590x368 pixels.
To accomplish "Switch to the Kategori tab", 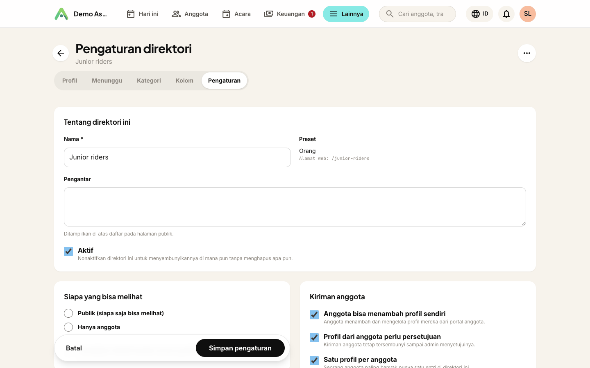I will 149,81.
